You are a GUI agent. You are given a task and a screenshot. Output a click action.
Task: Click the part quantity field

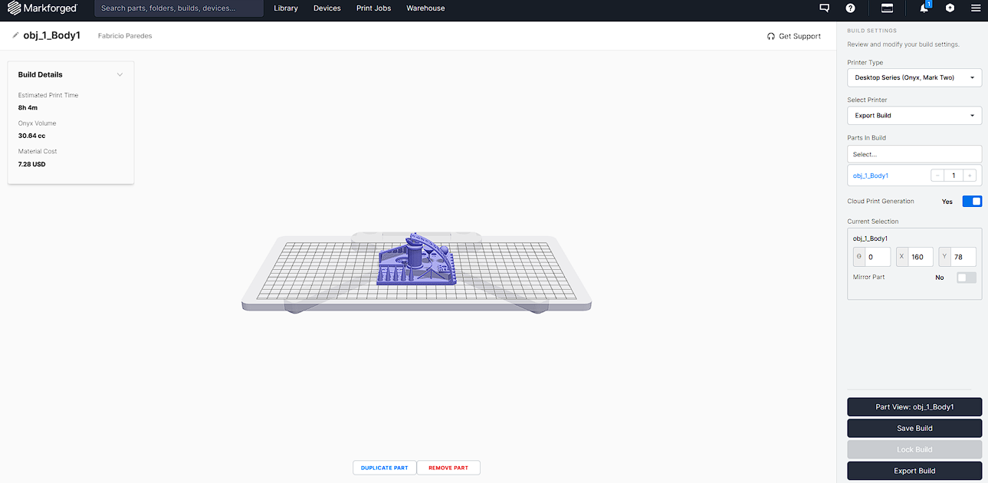(x=954, y=176)
